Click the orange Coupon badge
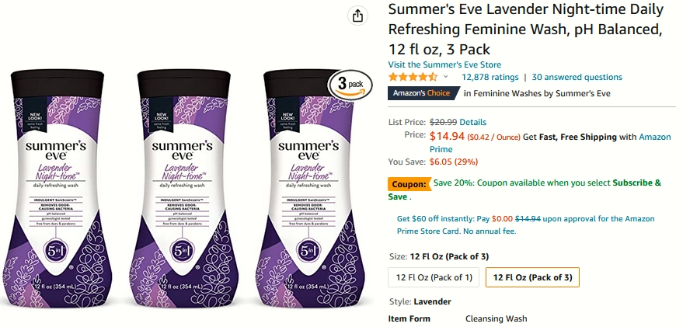 tap(409, 184)
